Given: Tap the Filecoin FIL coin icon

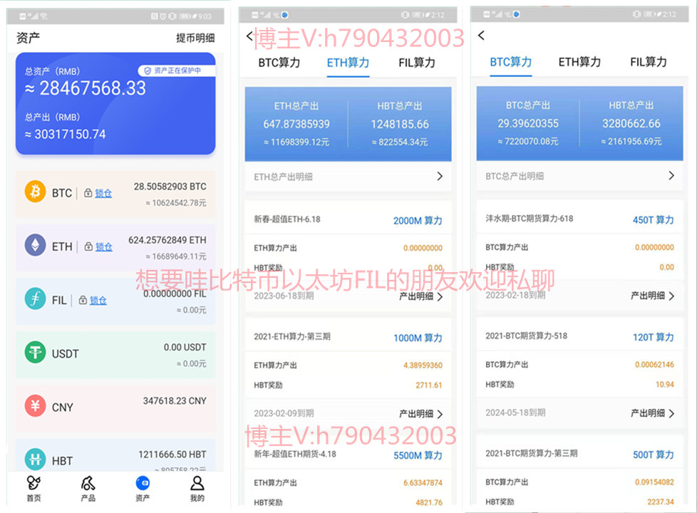Looking at the screenshot, I should pos(35,299).
